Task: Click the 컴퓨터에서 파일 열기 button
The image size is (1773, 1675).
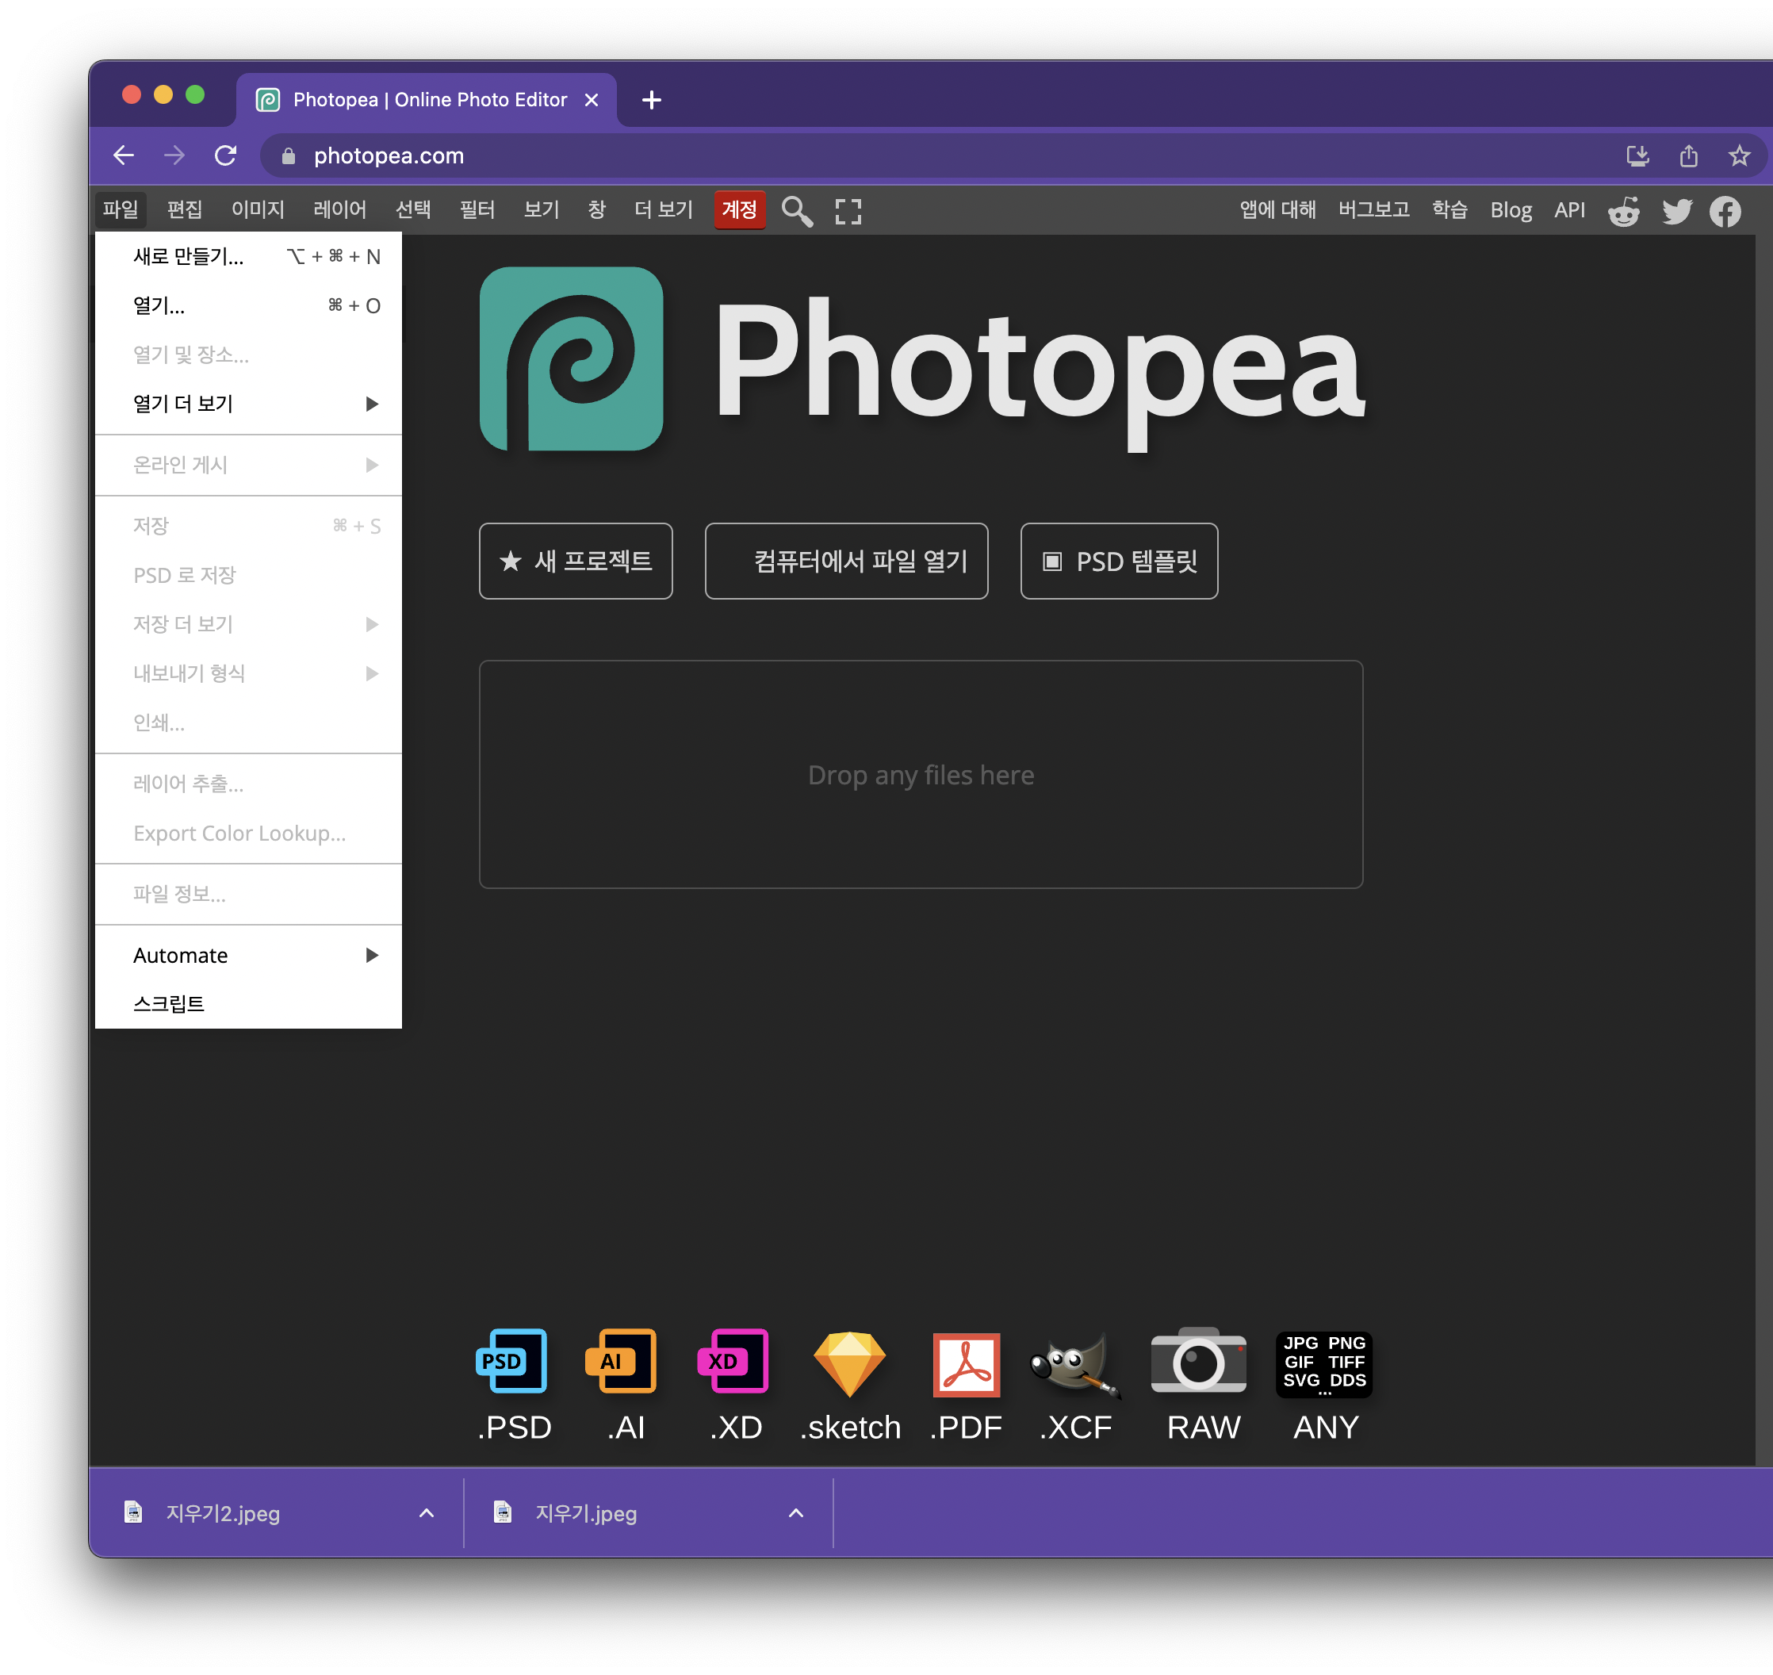Action: (846, 561)
